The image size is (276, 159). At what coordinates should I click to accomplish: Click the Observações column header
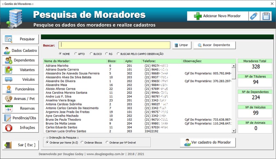[209, 61]
